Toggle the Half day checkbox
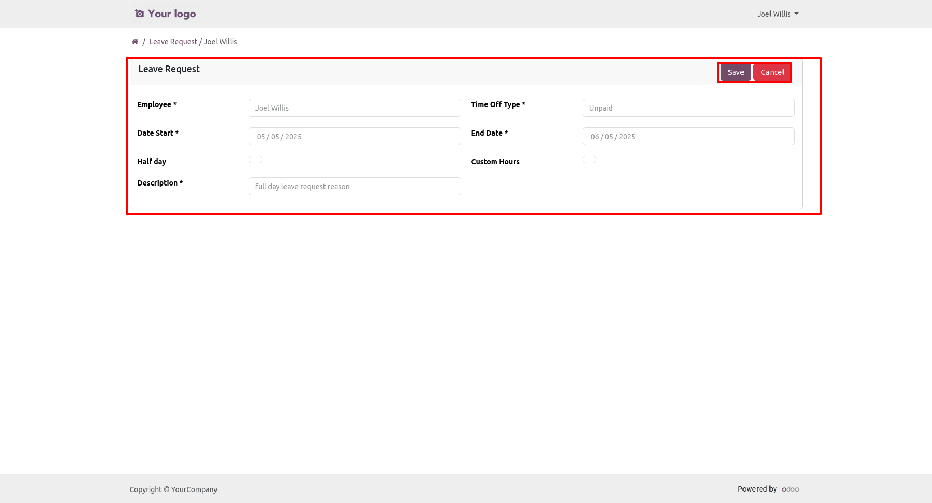The image size is (932, 503). click(255, 160)
